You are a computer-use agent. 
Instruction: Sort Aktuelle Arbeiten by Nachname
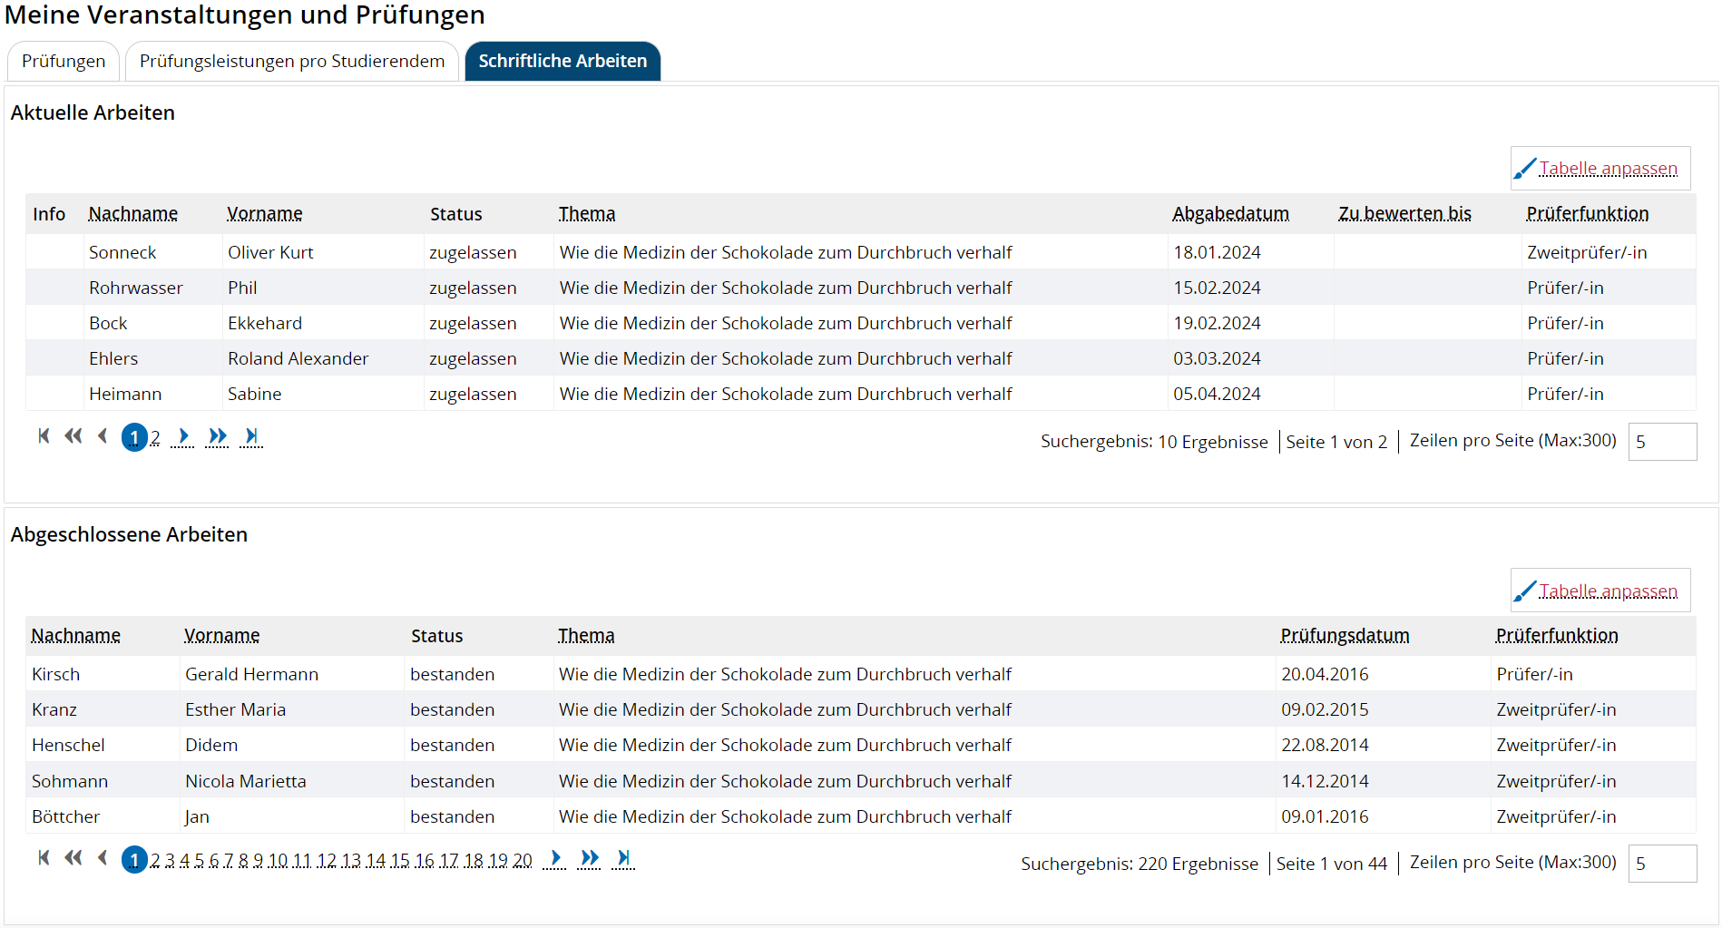(x=133, y=214)
